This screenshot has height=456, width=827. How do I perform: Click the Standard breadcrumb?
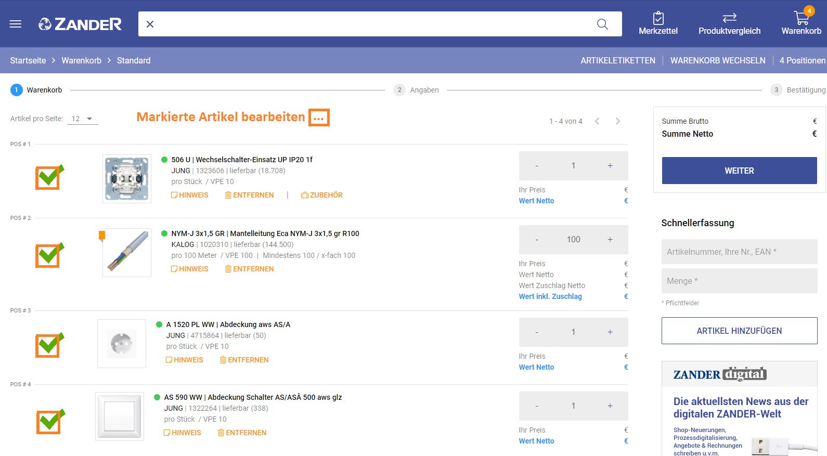click(x=134, y=60)
